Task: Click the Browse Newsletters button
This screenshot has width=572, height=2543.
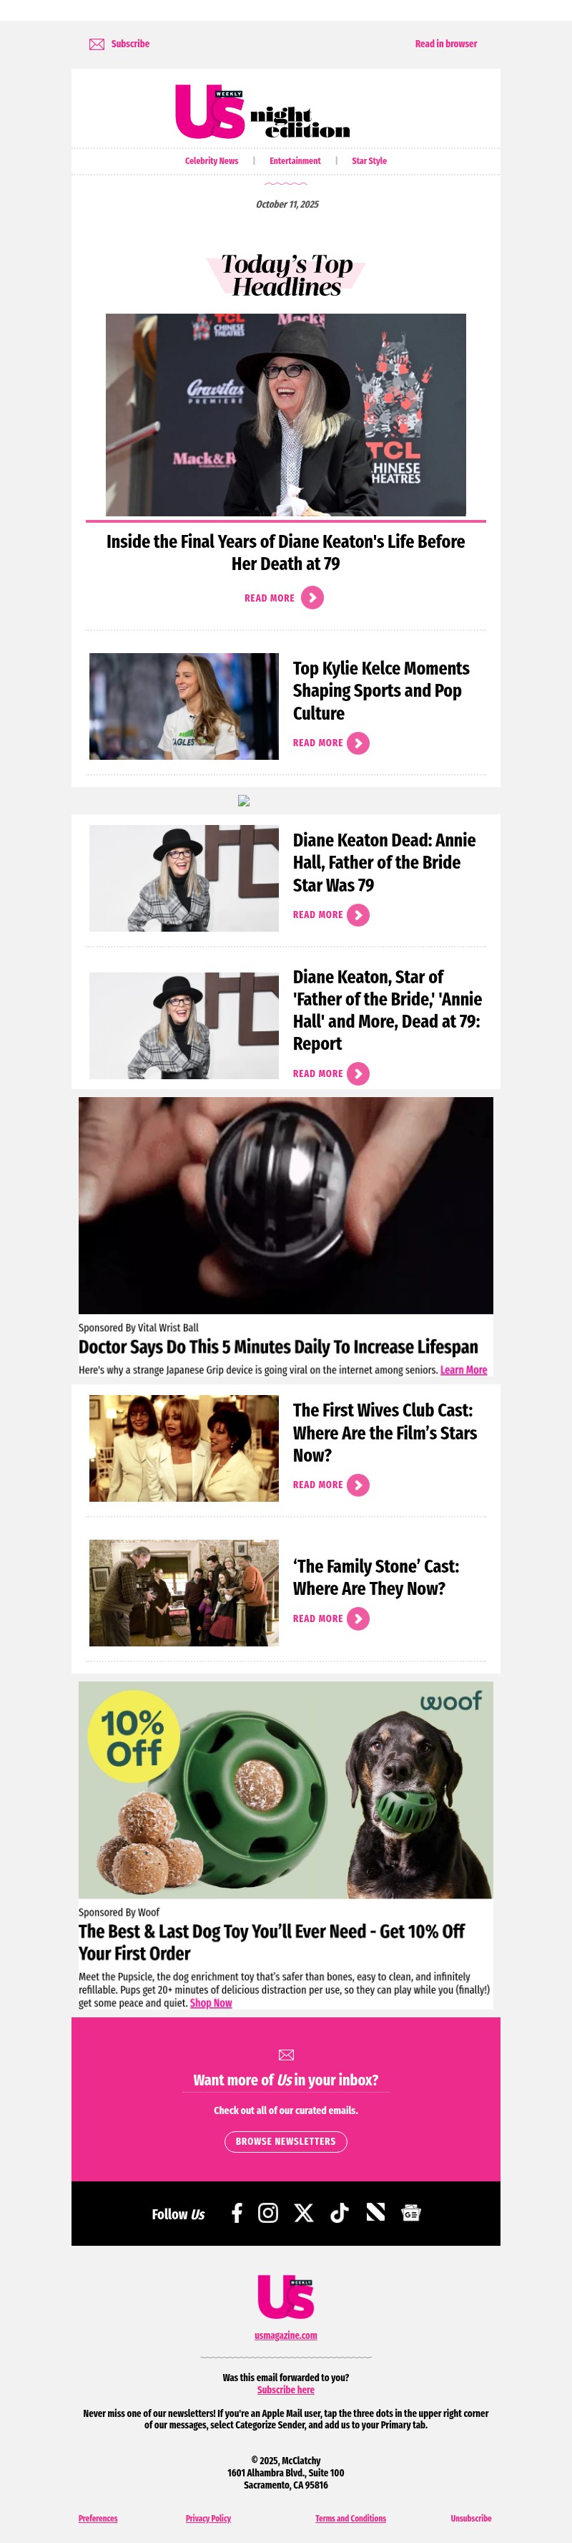Action: click(286, 2141)
